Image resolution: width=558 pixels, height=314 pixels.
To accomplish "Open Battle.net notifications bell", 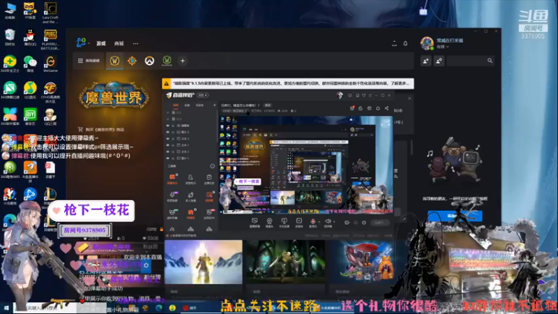I will click(x=405, y=43).
